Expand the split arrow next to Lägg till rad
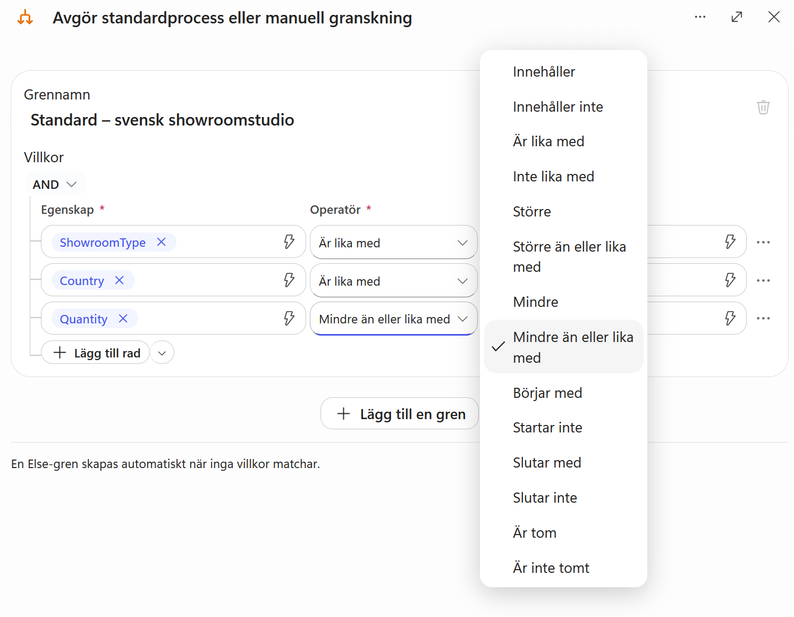The image size is (794, 617). pos(162,353)
